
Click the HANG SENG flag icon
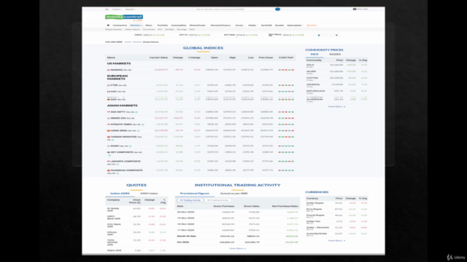coord(109,131)
